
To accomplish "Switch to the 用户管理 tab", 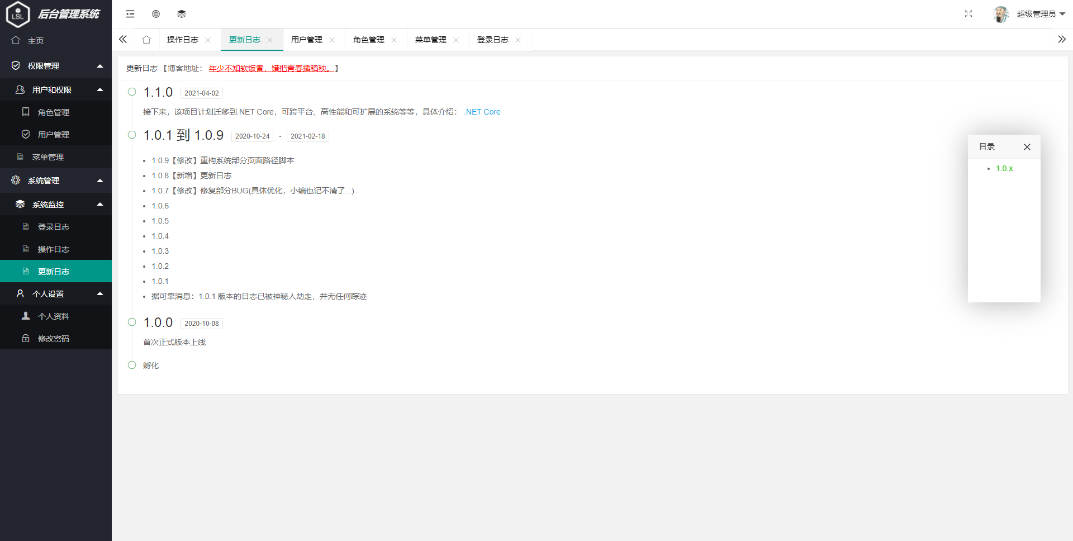I will point(306,40).
